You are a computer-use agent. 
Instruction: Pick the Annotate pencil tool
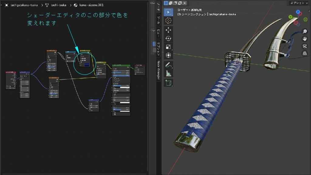pos(168,65)
